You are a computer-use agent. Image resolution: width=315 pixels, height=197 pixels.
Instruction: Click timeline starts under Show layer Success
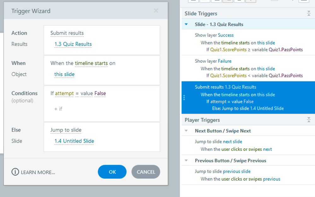(235, 43)
